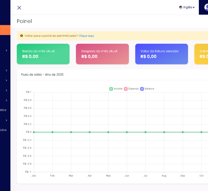Expand the sidebar chevron directly above 'stos'
This screenshot has height=191, width=208.
pyautogui.click(x=6, y=100)
